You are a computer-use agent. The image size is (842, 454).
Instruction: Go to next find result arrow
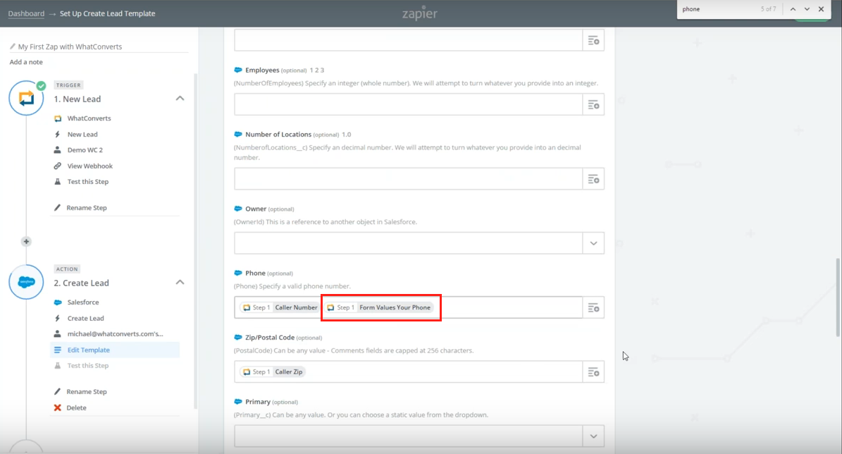807,9
